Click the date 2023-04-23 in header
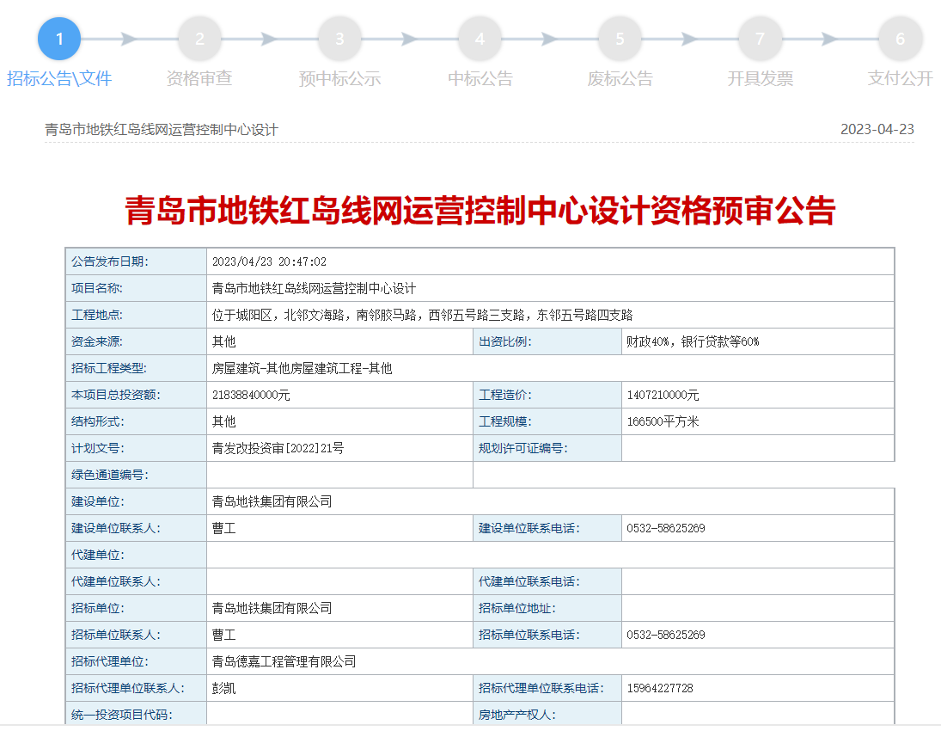Viewport: 941px width, 731px height. point(877,129)
